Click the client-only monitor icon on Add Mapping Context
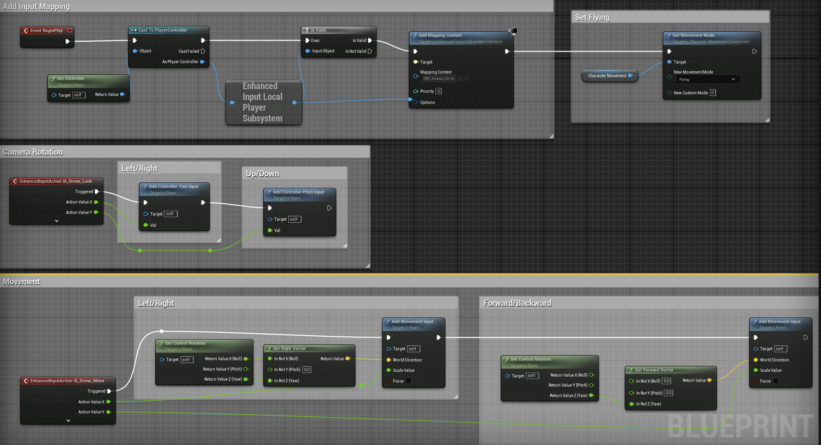This screenshot has height=445, width=821. pos(513,31)
